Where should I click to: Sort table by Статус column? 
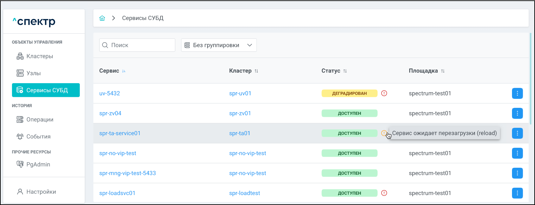coord(345,71)
